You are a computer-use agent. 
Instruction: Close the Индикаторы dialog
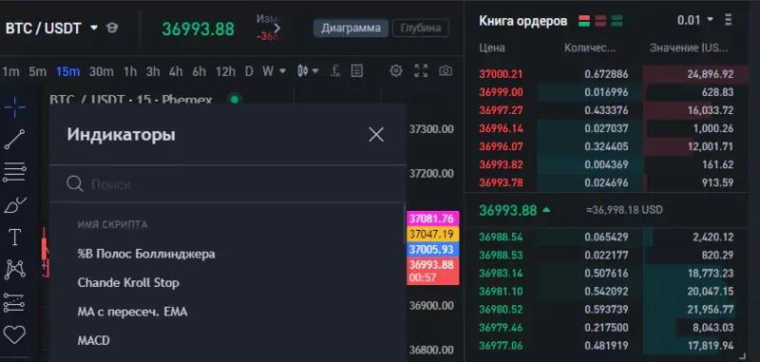click(x=376, y=135)
